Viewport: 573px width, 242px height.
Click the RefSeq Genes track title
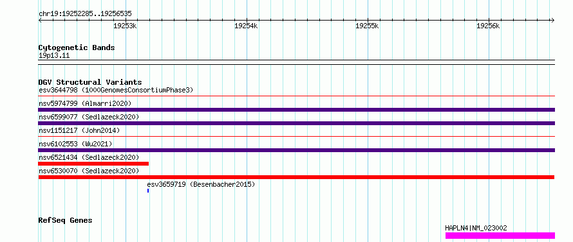66,221
